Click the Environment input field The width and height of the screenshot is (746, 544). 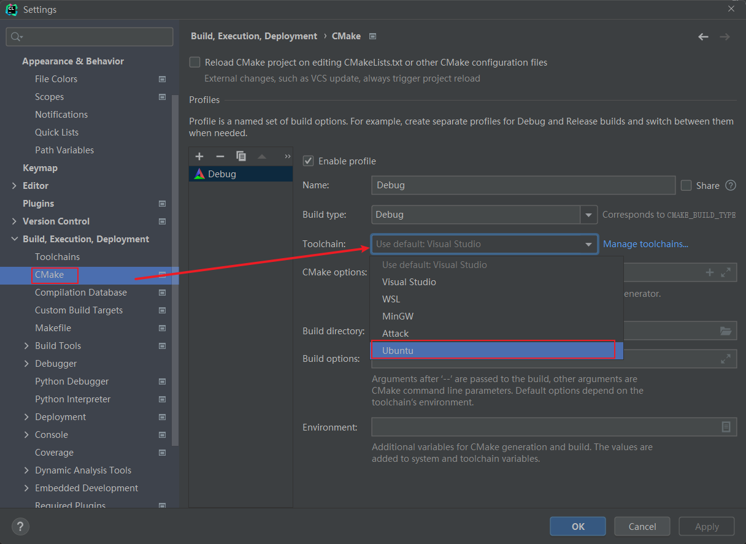554,427
